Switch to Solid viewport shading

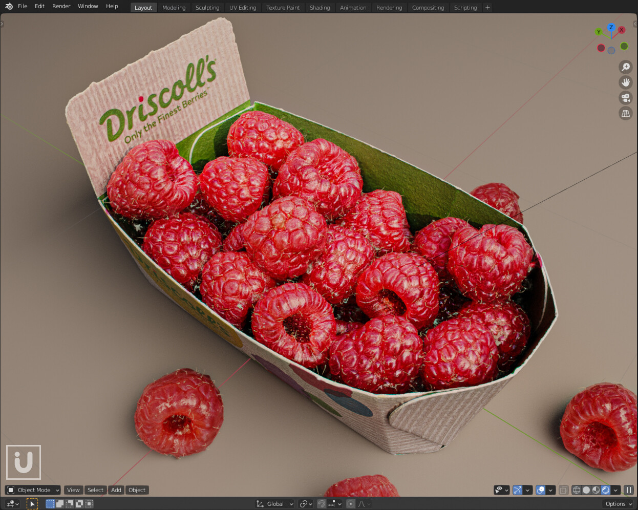pyautogui.click(x=586, y=490)
